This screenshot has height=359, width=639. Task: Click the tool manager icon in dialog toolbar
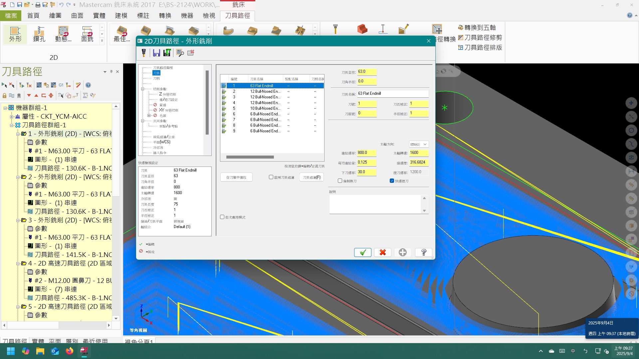coord(144,53)
